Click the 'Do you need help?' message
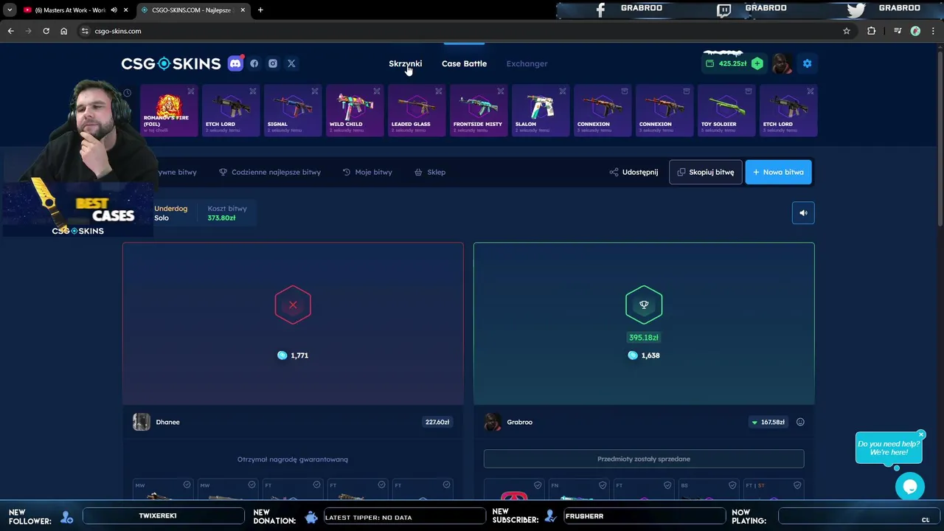 (888, 448)
